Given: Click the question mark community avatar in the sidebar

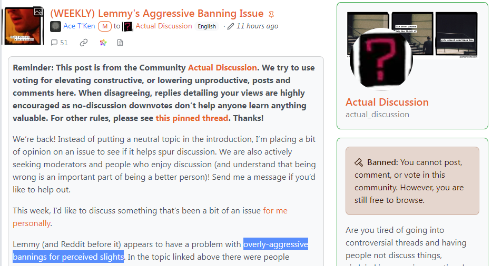Looking at the screenshot, I should pyautogui.click(x=381, y=59).
